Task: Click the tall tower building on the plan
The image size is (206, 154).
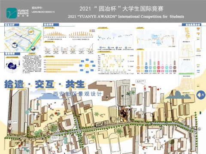Action: tap(18, 111)
